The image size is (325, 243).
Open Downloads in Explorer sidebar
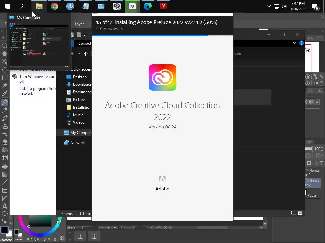79,84
